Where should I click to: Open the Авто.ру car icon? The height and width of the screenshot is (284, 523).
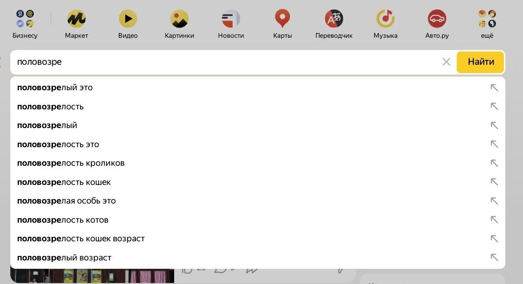437,19
